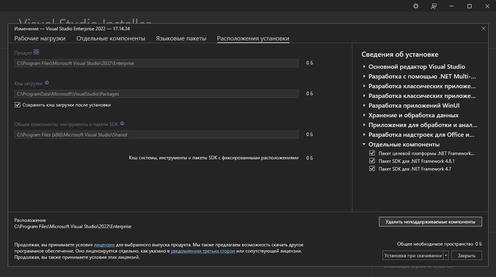Click Общее необходимое пространство 0 Б text
Image resolution: width=496 pixels, height=277 pixels.
pyautogui.click(x=439, y=244)
